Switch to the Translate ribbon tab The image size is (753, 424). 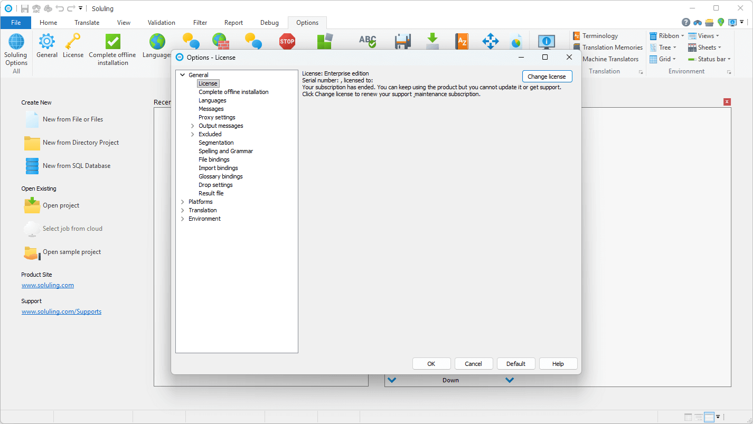[x=87, y=22]
